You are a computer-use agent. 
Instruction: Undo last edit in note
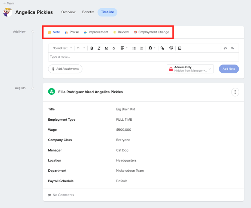click(x=225, y=48)
